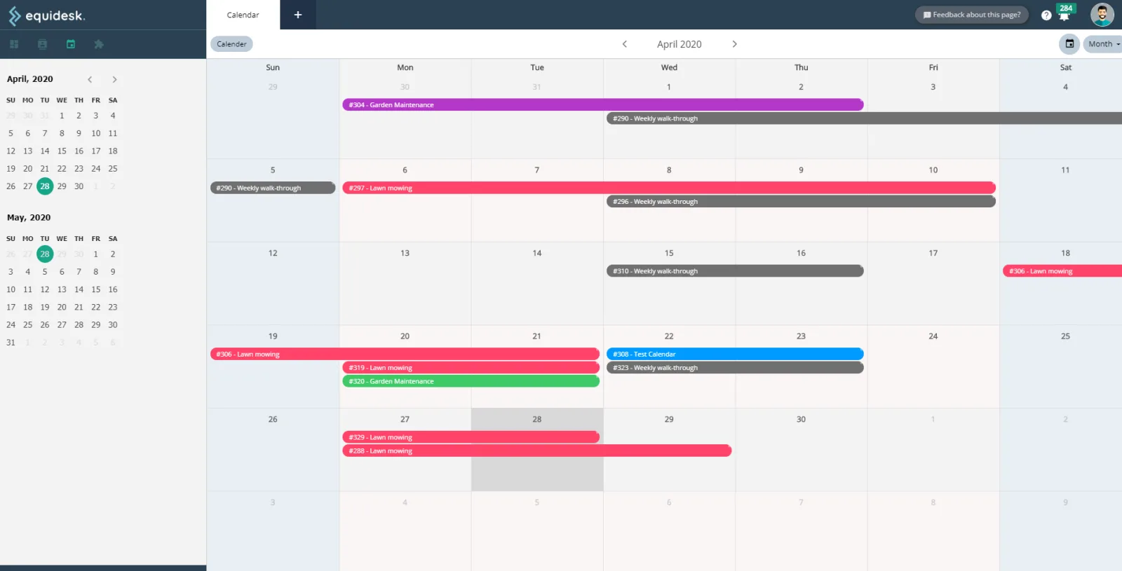Viewport: 1122px width, 571px height.
Task: Open #290 - Weekly walk-through on Sunday 5
Action: coord(273,188)
